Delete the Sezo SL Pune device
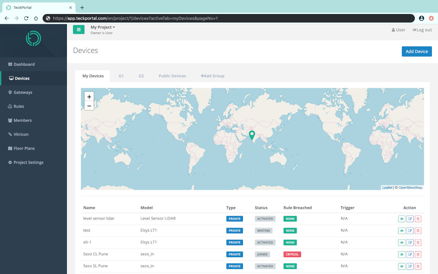 [x=418, y=266]
